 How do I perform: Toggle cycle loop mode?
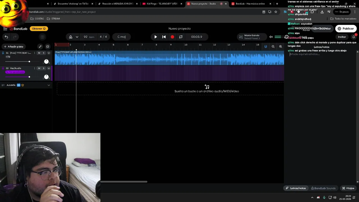(181, 37)
